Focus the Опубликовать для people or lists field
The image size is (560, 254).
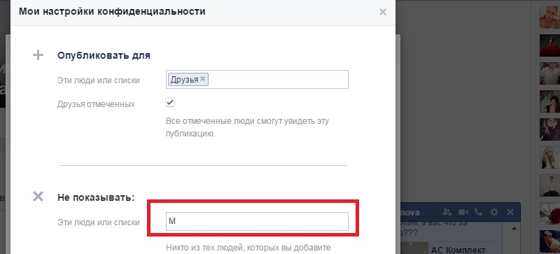tap(257, 79)
